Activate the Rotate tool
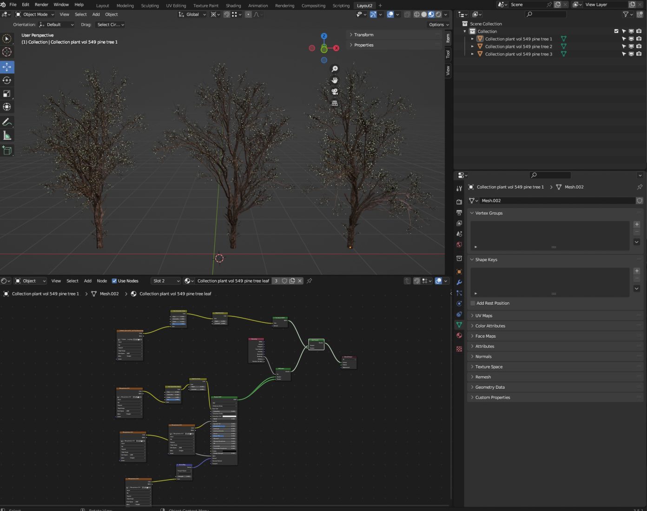Image resolution: width=647 pixels, height=511 pixels. tap(7, 80)
